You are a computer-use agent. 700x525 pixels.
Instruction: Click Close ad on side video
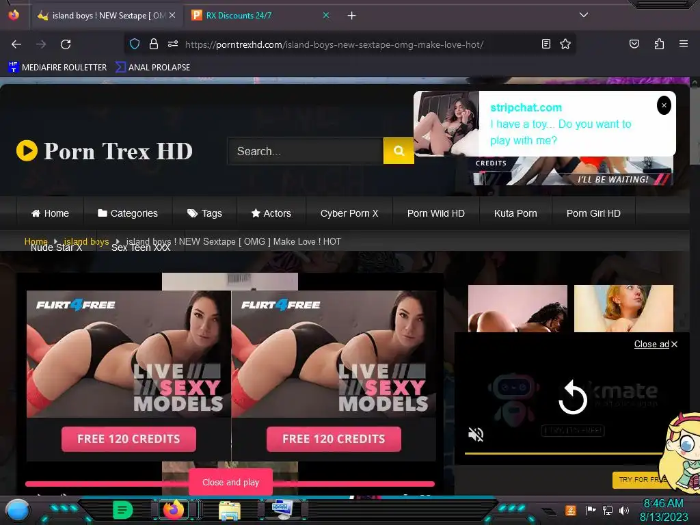(656, 345)
